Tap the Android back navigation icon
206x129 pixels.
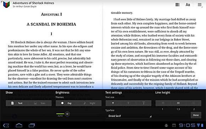click(x=6, y=125)
